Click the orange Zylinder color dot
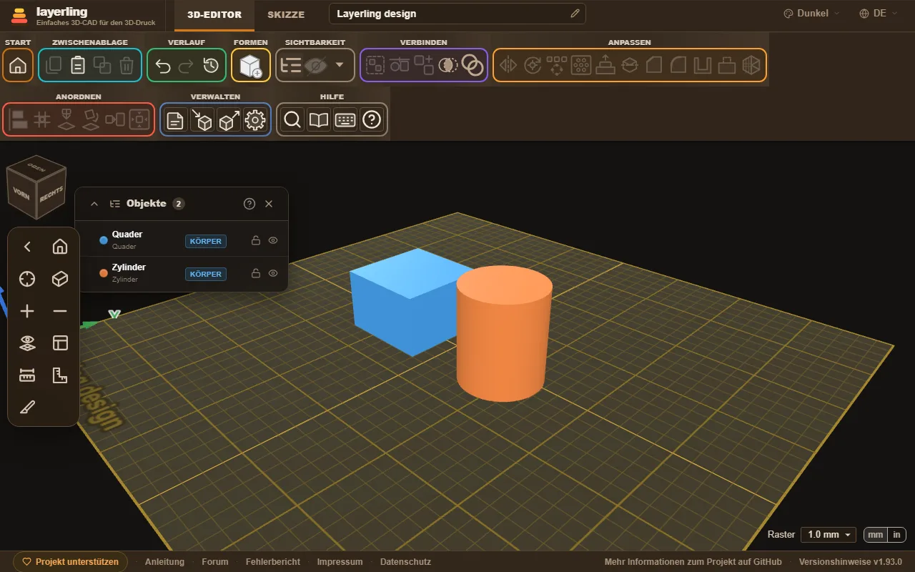 tap(104, 273)
